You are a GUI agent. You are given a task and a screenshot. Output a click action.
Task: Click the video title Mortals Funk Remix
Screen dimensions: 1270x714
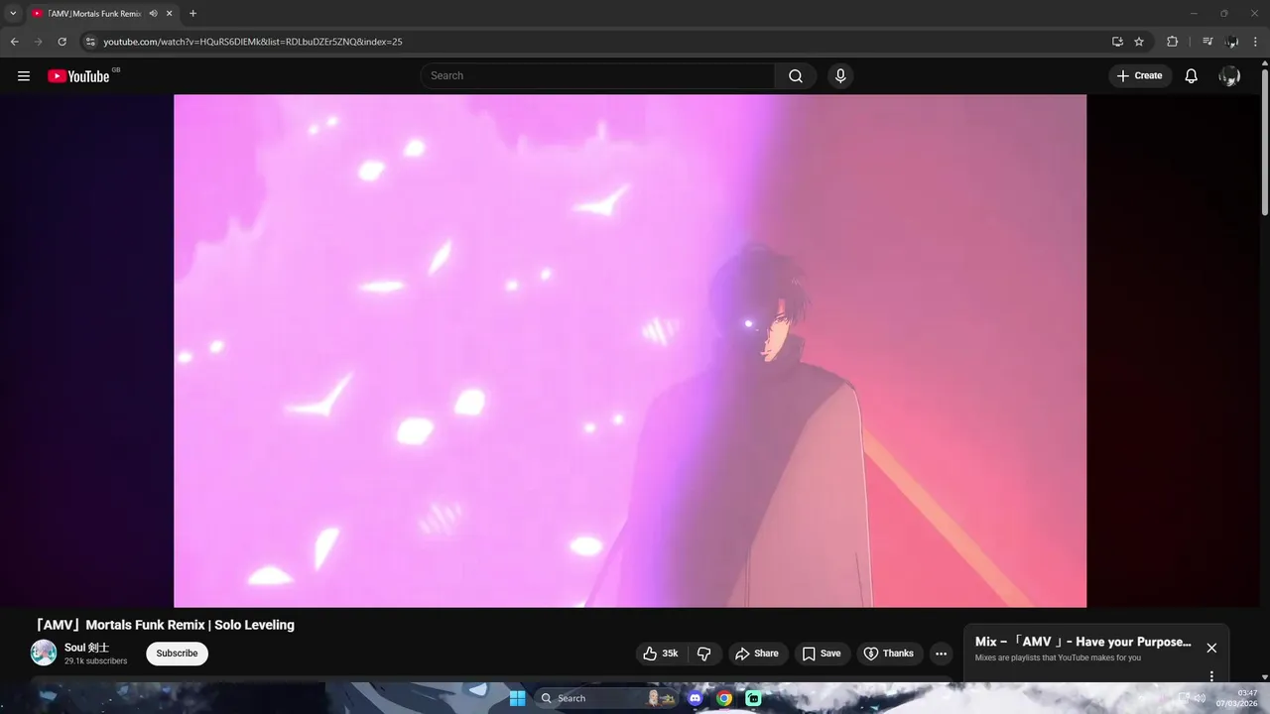[164, 625]
